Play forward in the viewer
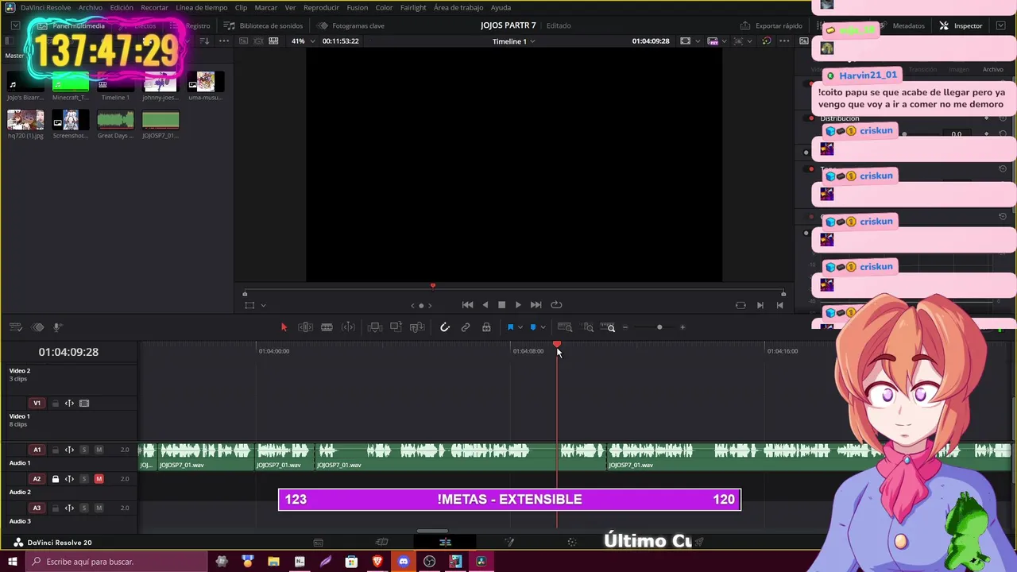 pyautogui.click(x=518, y=305)
